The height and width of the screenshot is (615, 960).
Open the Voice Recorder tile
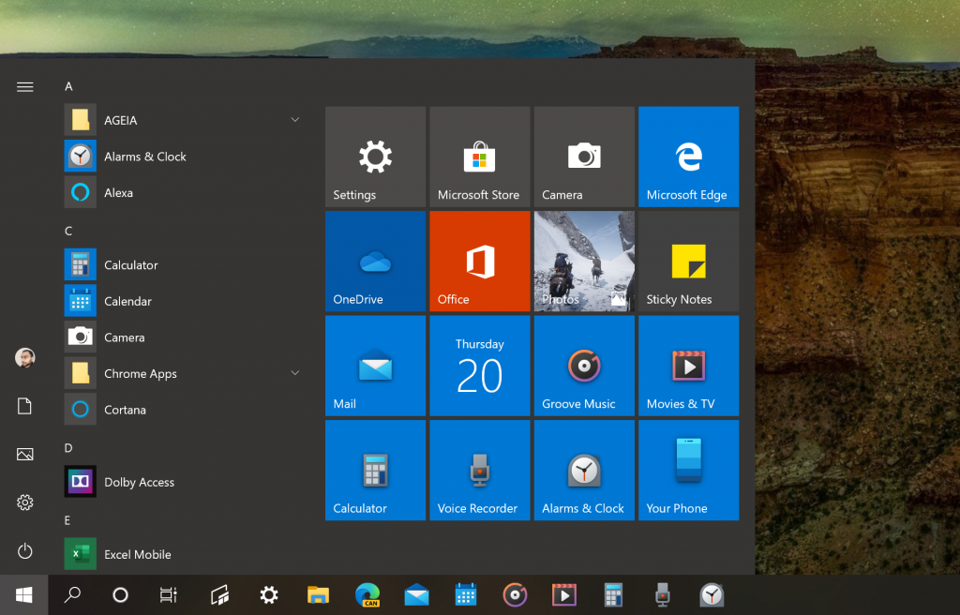[479, 471]
